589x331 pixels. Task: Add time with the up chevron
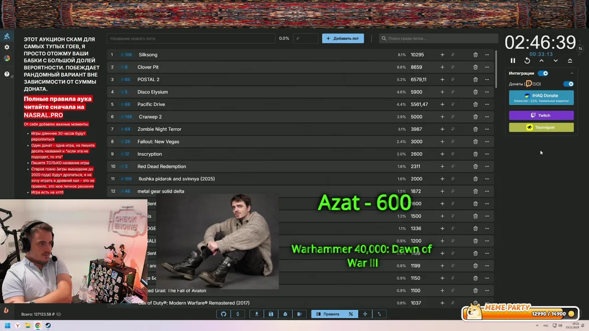point(542,61)
